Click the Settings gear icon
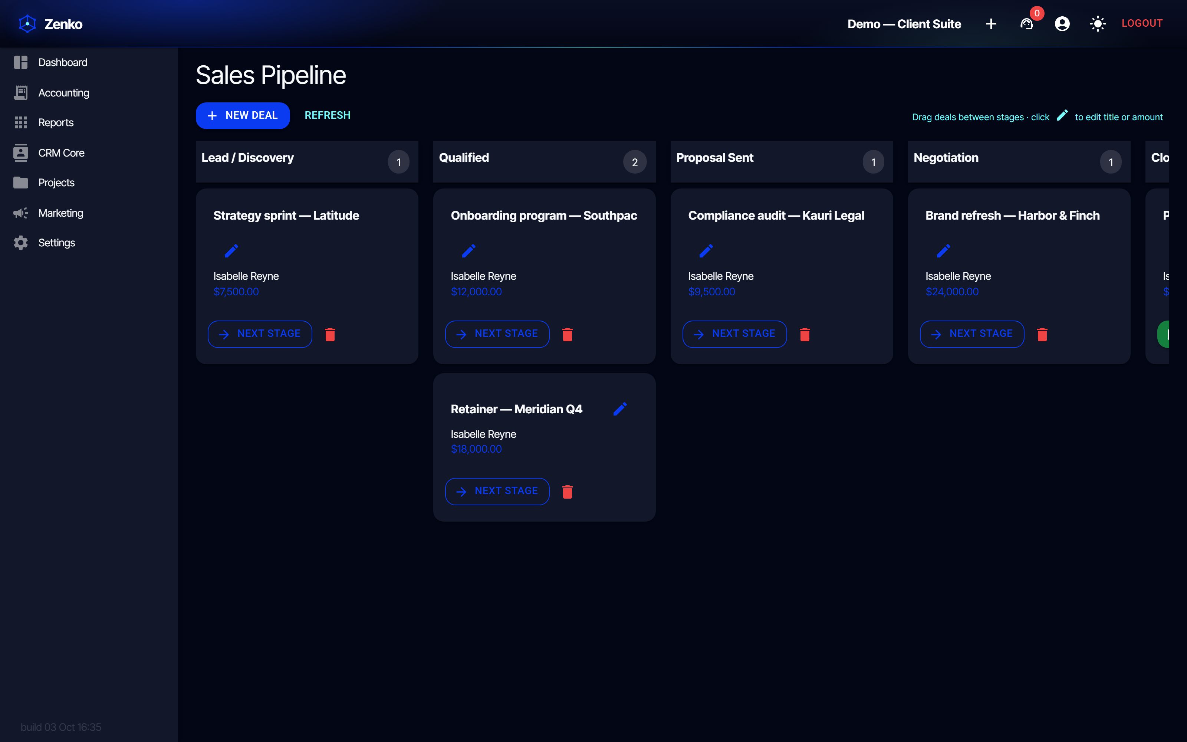 click(21, 243)
